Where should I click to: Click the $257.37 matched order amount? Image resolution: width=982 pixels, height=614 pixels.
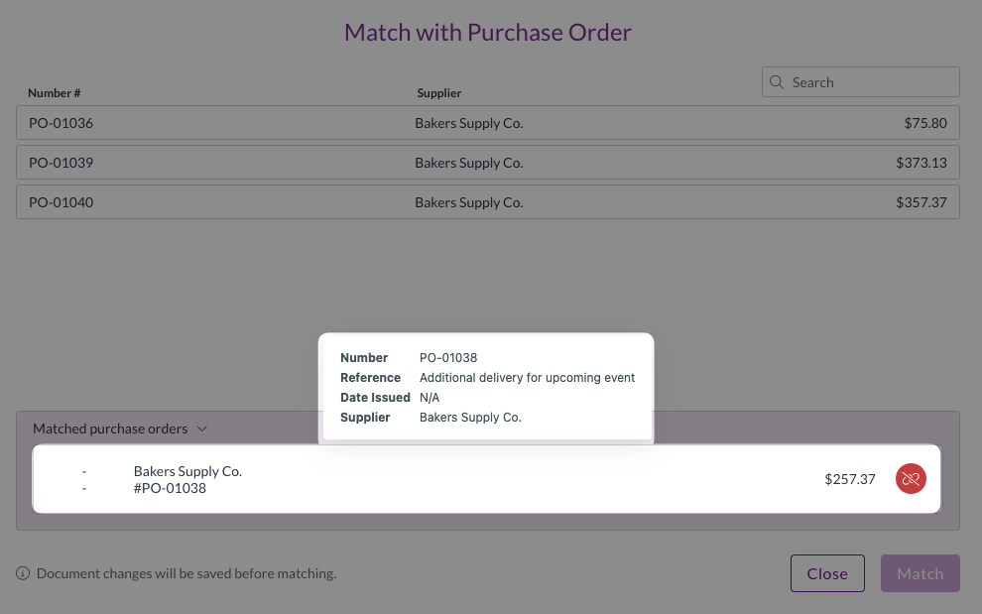coord(849,479)
